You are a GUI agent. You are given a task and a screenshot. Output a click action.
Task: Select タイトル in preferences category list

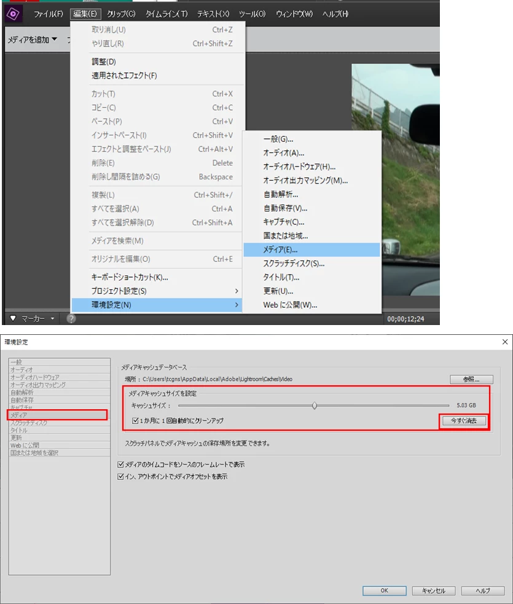point(60,430)
